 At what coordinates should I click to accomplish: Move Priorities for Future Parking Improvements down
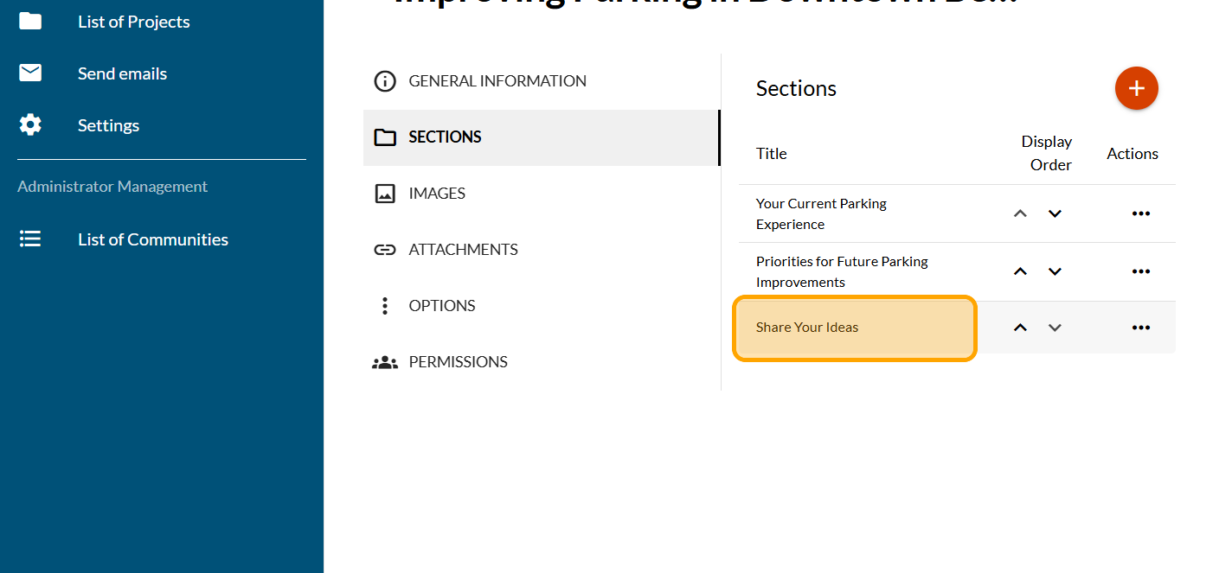tap(1055, 271)
